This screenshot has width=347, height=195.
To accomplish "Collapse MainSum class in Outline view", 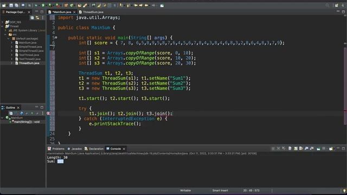I will [2, 118].
